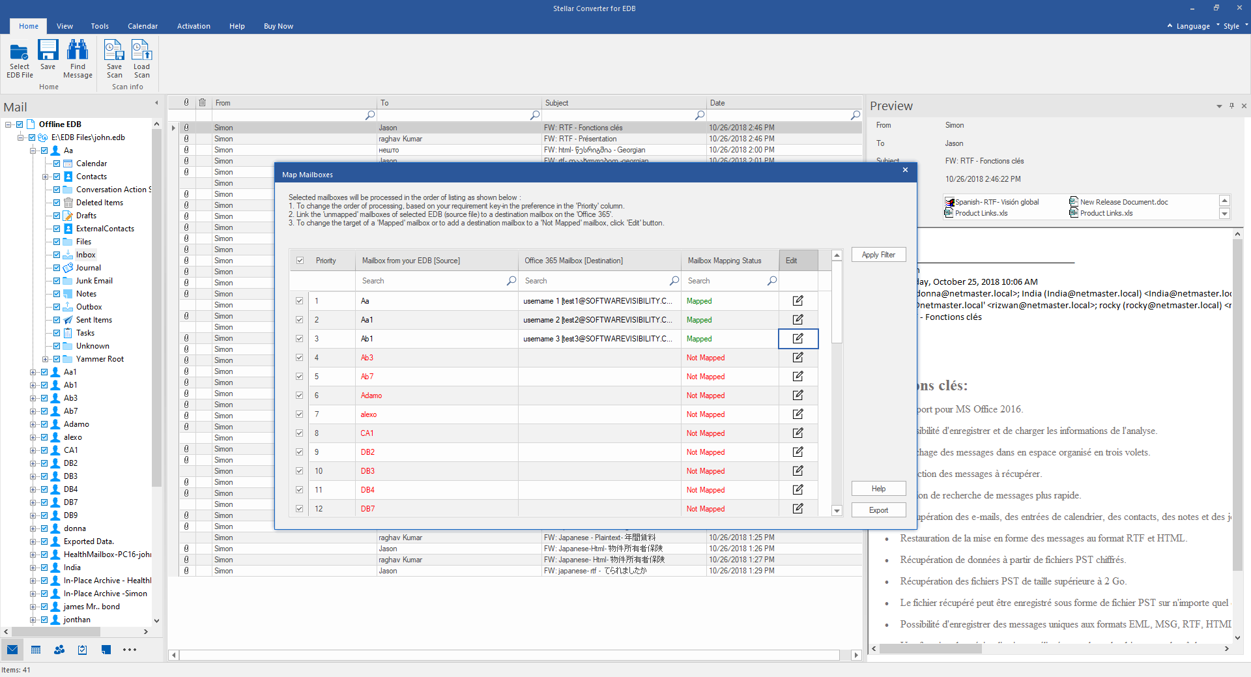Uncheck priority 2 mailbox Aa1 row
This screenshot has width=1251, height=677.
coord(300,320)
